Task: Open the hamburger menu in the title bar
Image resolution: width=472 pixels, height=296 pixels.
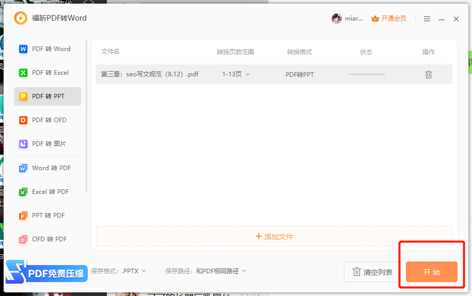Action: click(427, 19)
